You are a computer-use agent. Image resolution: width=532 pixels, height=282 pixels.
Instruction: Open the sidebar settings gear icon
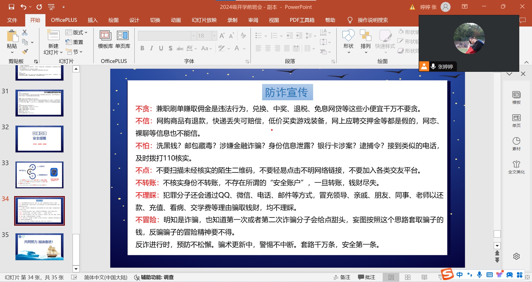[516, 256]
